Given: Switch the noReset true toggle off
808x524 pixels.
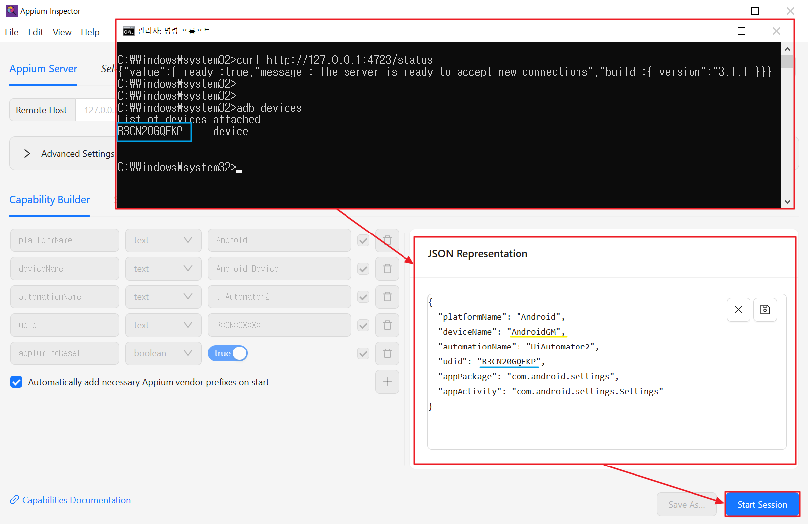Looking at the screenshot, I should pyautogui.click(x=228, y=353).
